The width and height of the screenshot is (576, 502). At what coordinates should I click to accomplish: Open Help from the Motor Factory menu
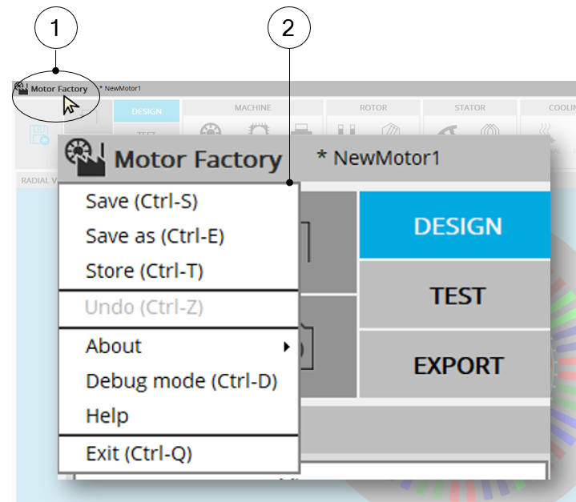pyautogui.click(x=107, y=416)
